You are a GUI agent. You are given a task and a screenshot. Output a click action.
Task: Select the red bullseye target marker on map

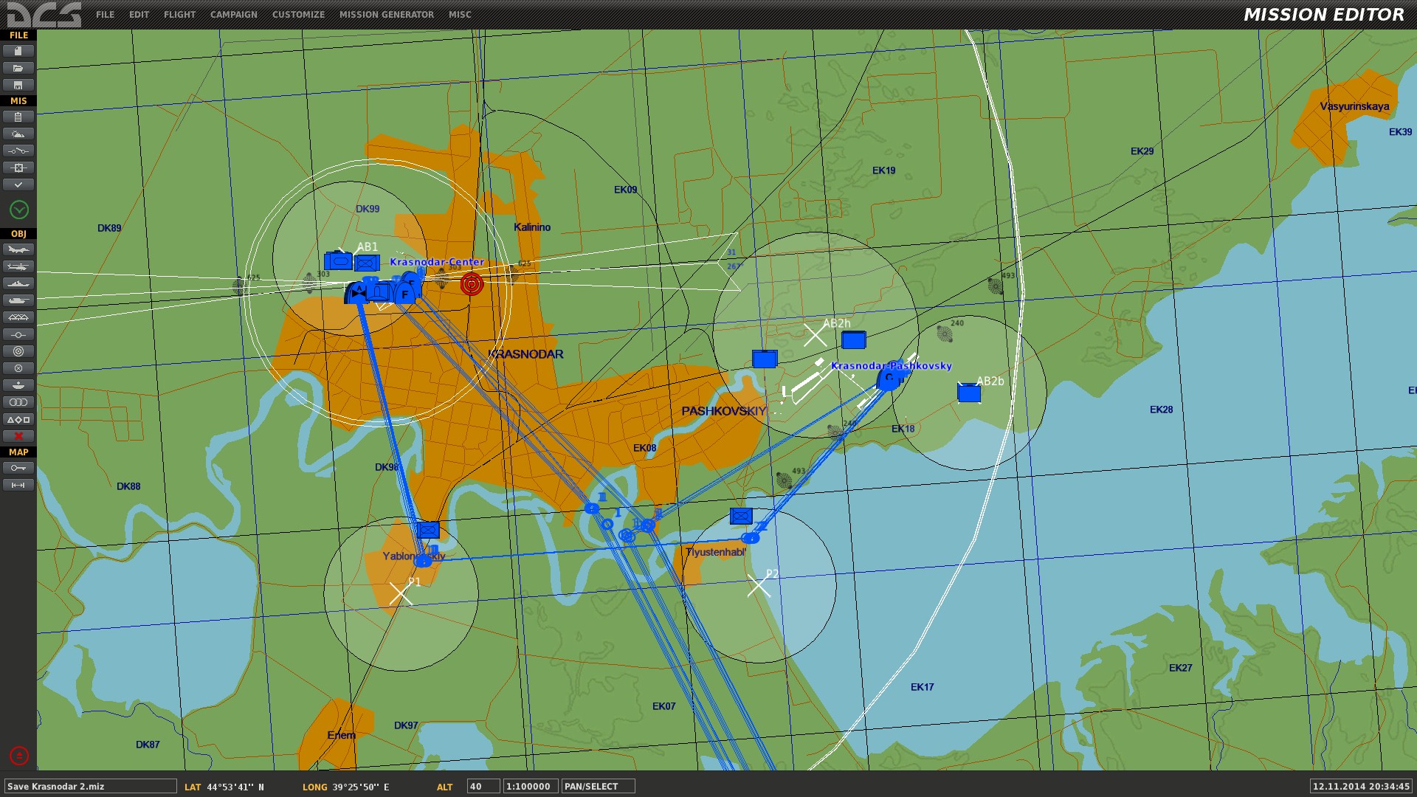pos(472,284)
